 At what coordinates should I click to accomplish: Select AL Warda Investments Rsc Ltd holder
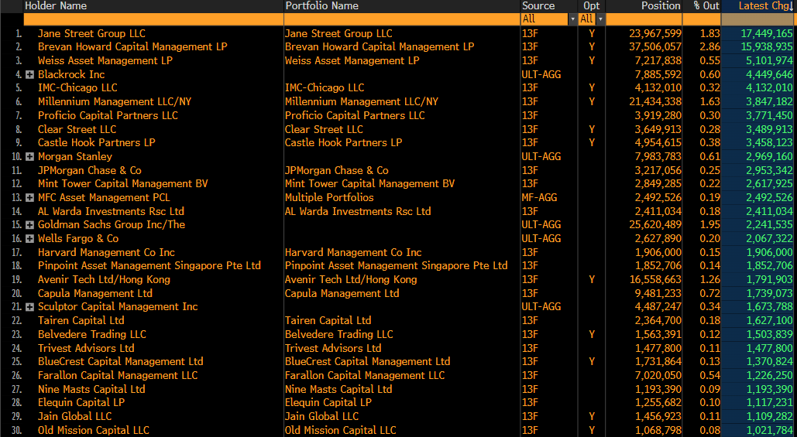111,212
